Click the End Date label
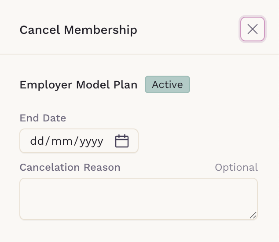The width and height of the screenshot is (279, 242). [x=43, y=118]
